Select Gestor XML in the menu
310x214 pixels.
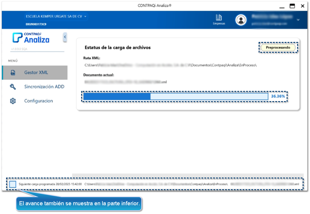click(x=35, y=73)
